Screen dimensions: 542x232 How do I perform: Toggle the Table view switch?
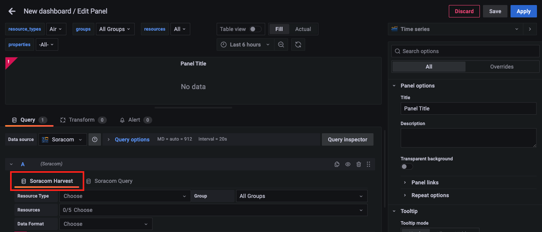[x=255, y=29]
